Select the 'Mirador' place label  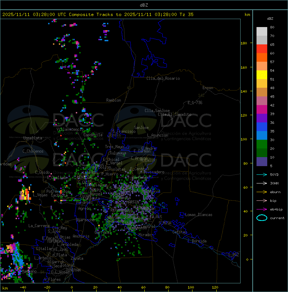(146, 235)
